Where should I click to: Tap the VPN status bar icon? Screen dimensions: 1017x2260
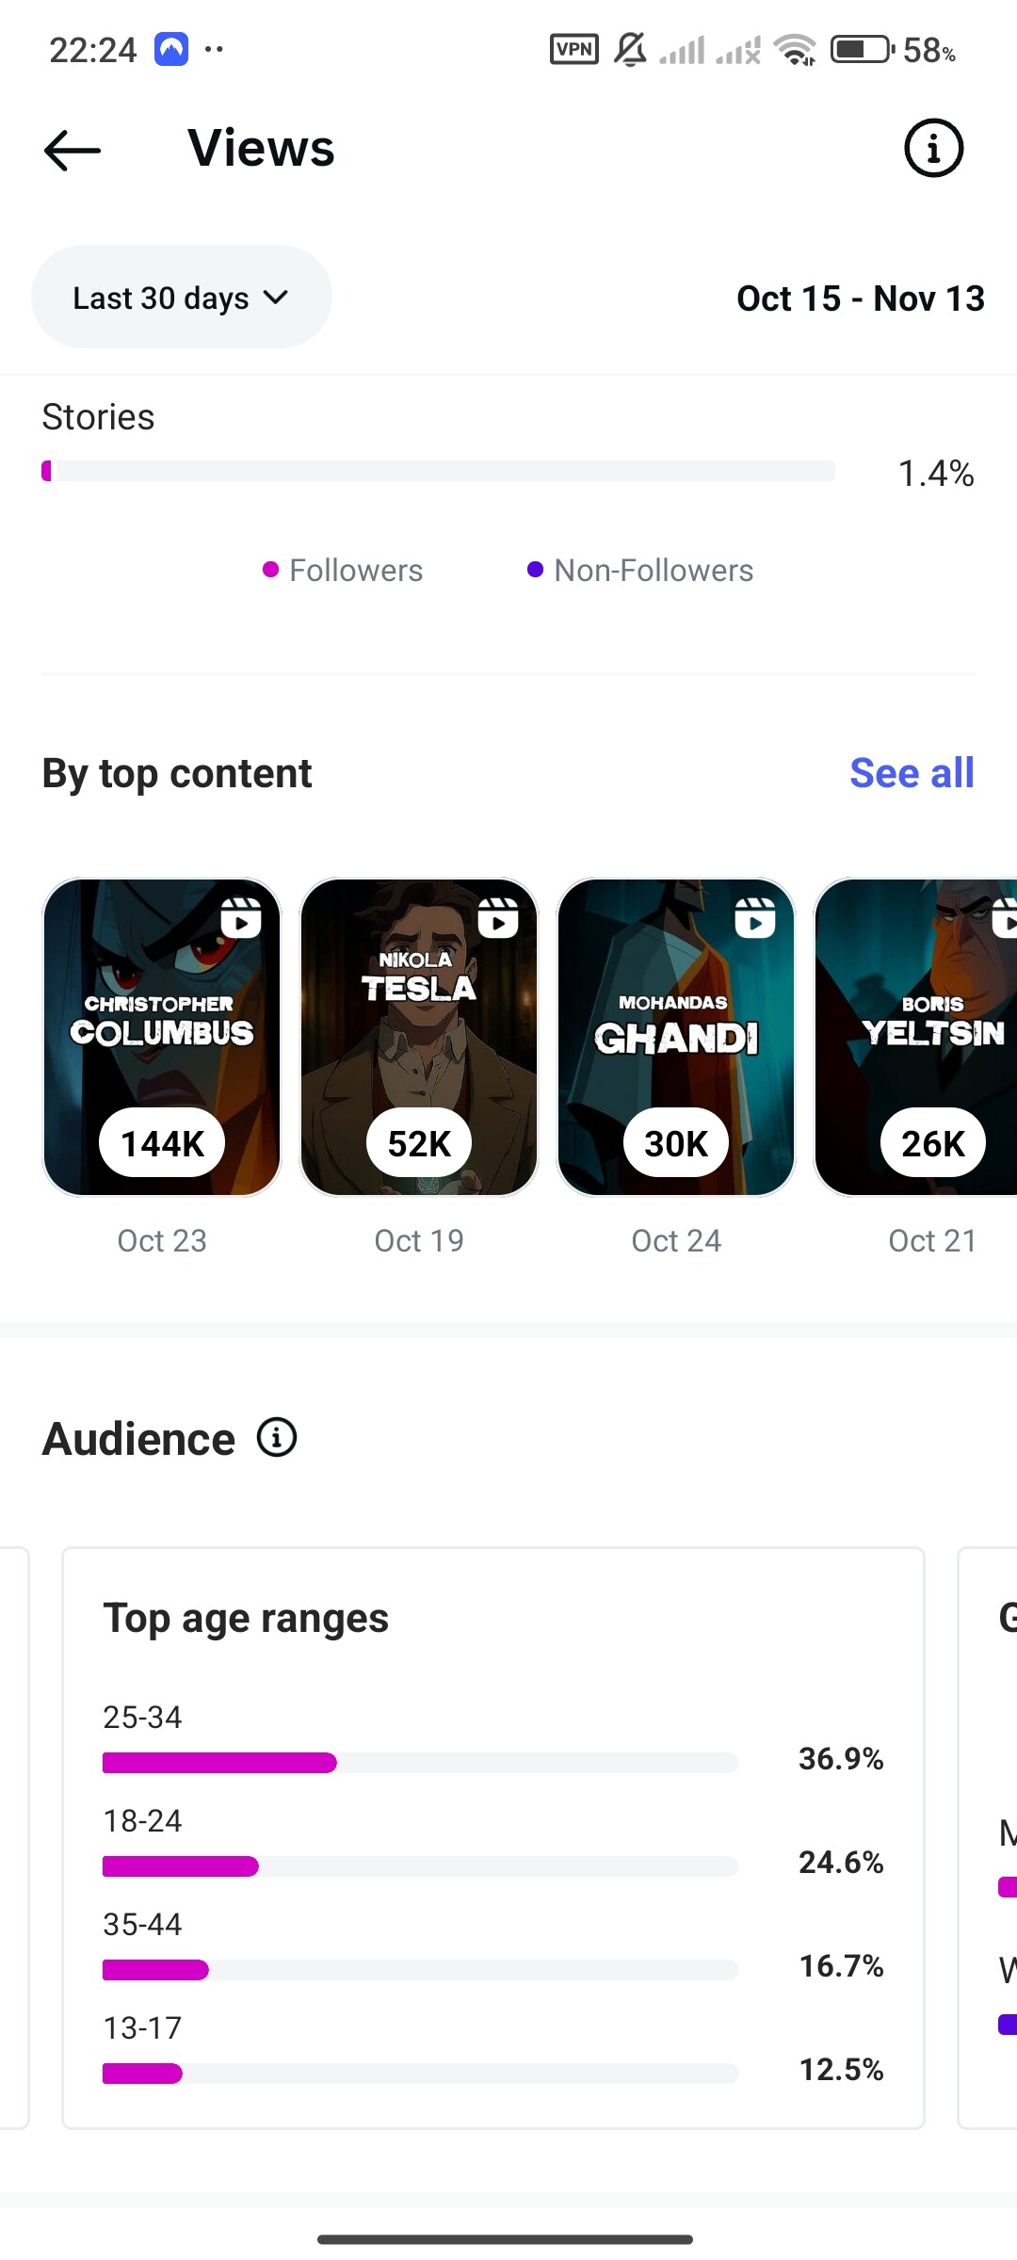coord(573,49)
